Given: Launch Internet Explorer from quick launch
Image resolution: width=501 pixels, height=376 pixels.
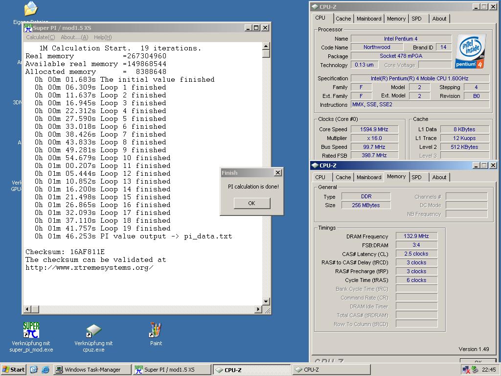Looking at the screenshot, I should (x=46, y=370).
